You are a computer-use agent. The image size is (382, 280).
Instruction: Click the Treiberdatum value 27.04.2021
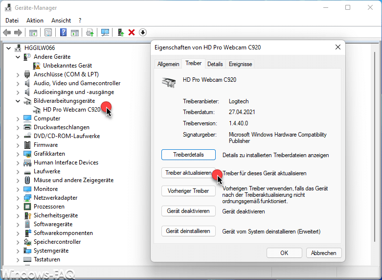pyautogui.click(x=242, y=112)
